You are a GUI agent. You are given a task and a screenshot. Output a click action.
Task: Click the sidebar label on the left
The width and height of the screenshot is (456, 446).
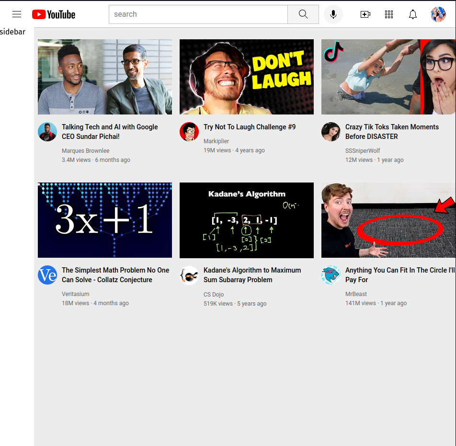coord(12,32)
